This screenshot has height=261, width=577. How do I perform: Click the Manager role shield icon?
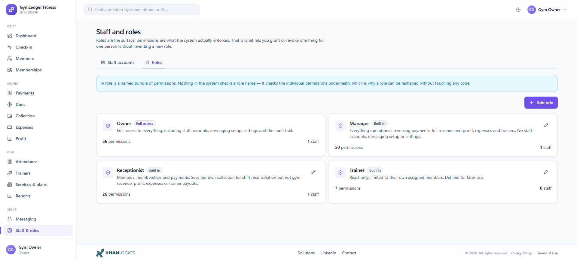coord(340,126)
